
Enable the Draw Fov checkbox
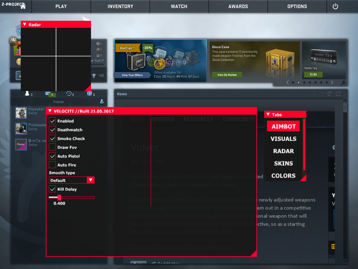[52, 147]
